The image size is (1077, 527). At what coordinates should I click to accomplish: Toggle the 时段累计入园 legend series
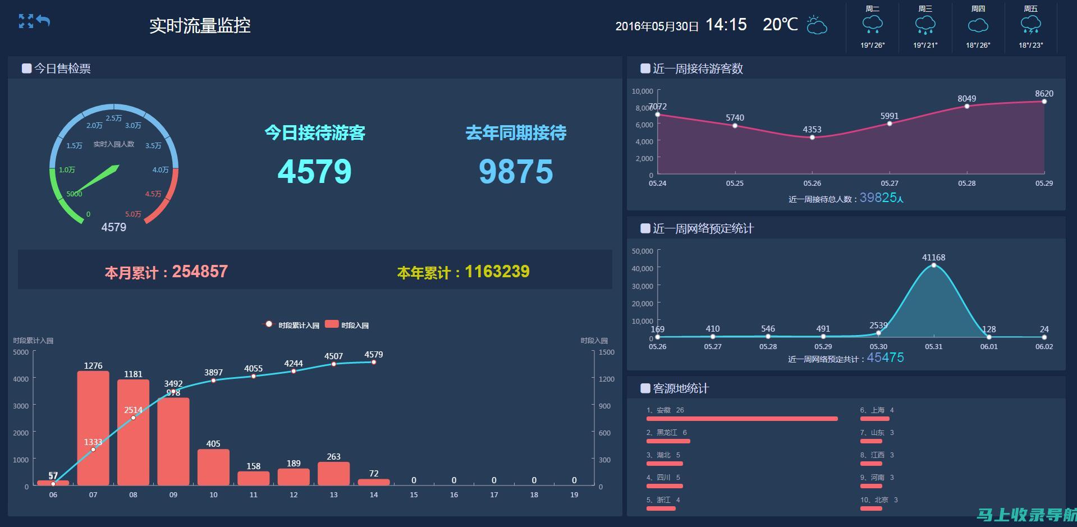[291, 325]
